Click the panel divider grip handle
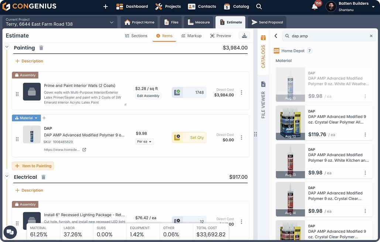This screenshot has height=242, width=380. (x=256, y=134)
